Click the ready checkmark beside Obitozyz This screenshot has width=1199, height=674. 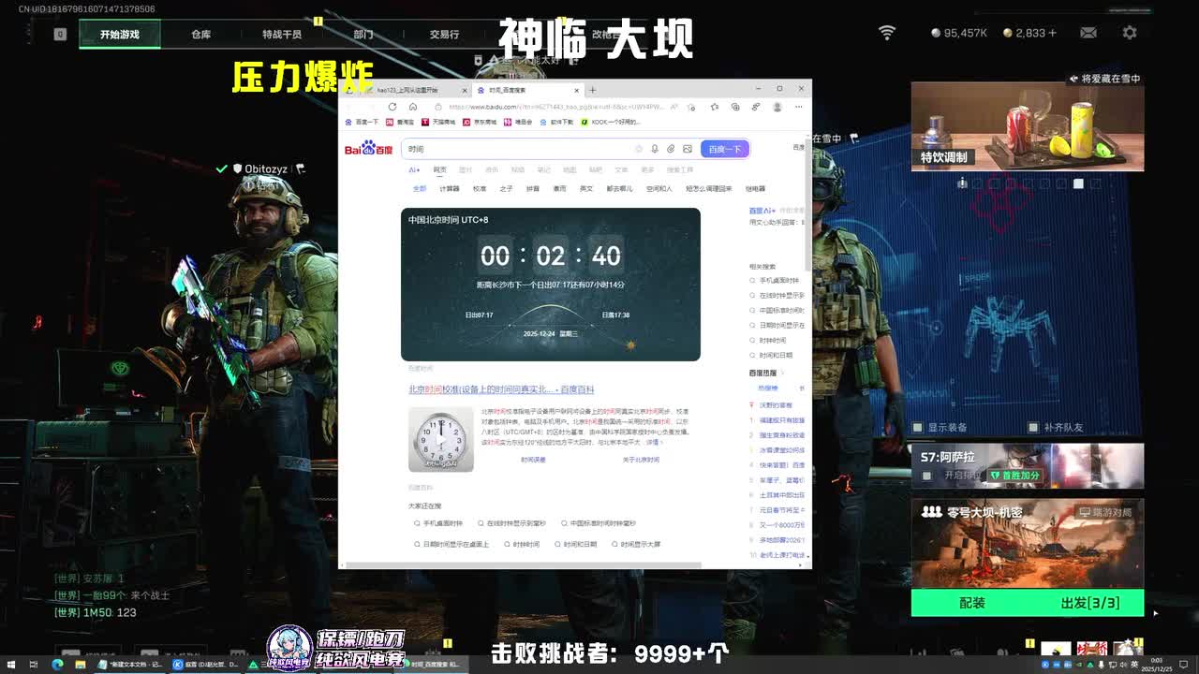click(x=221, y=168)
